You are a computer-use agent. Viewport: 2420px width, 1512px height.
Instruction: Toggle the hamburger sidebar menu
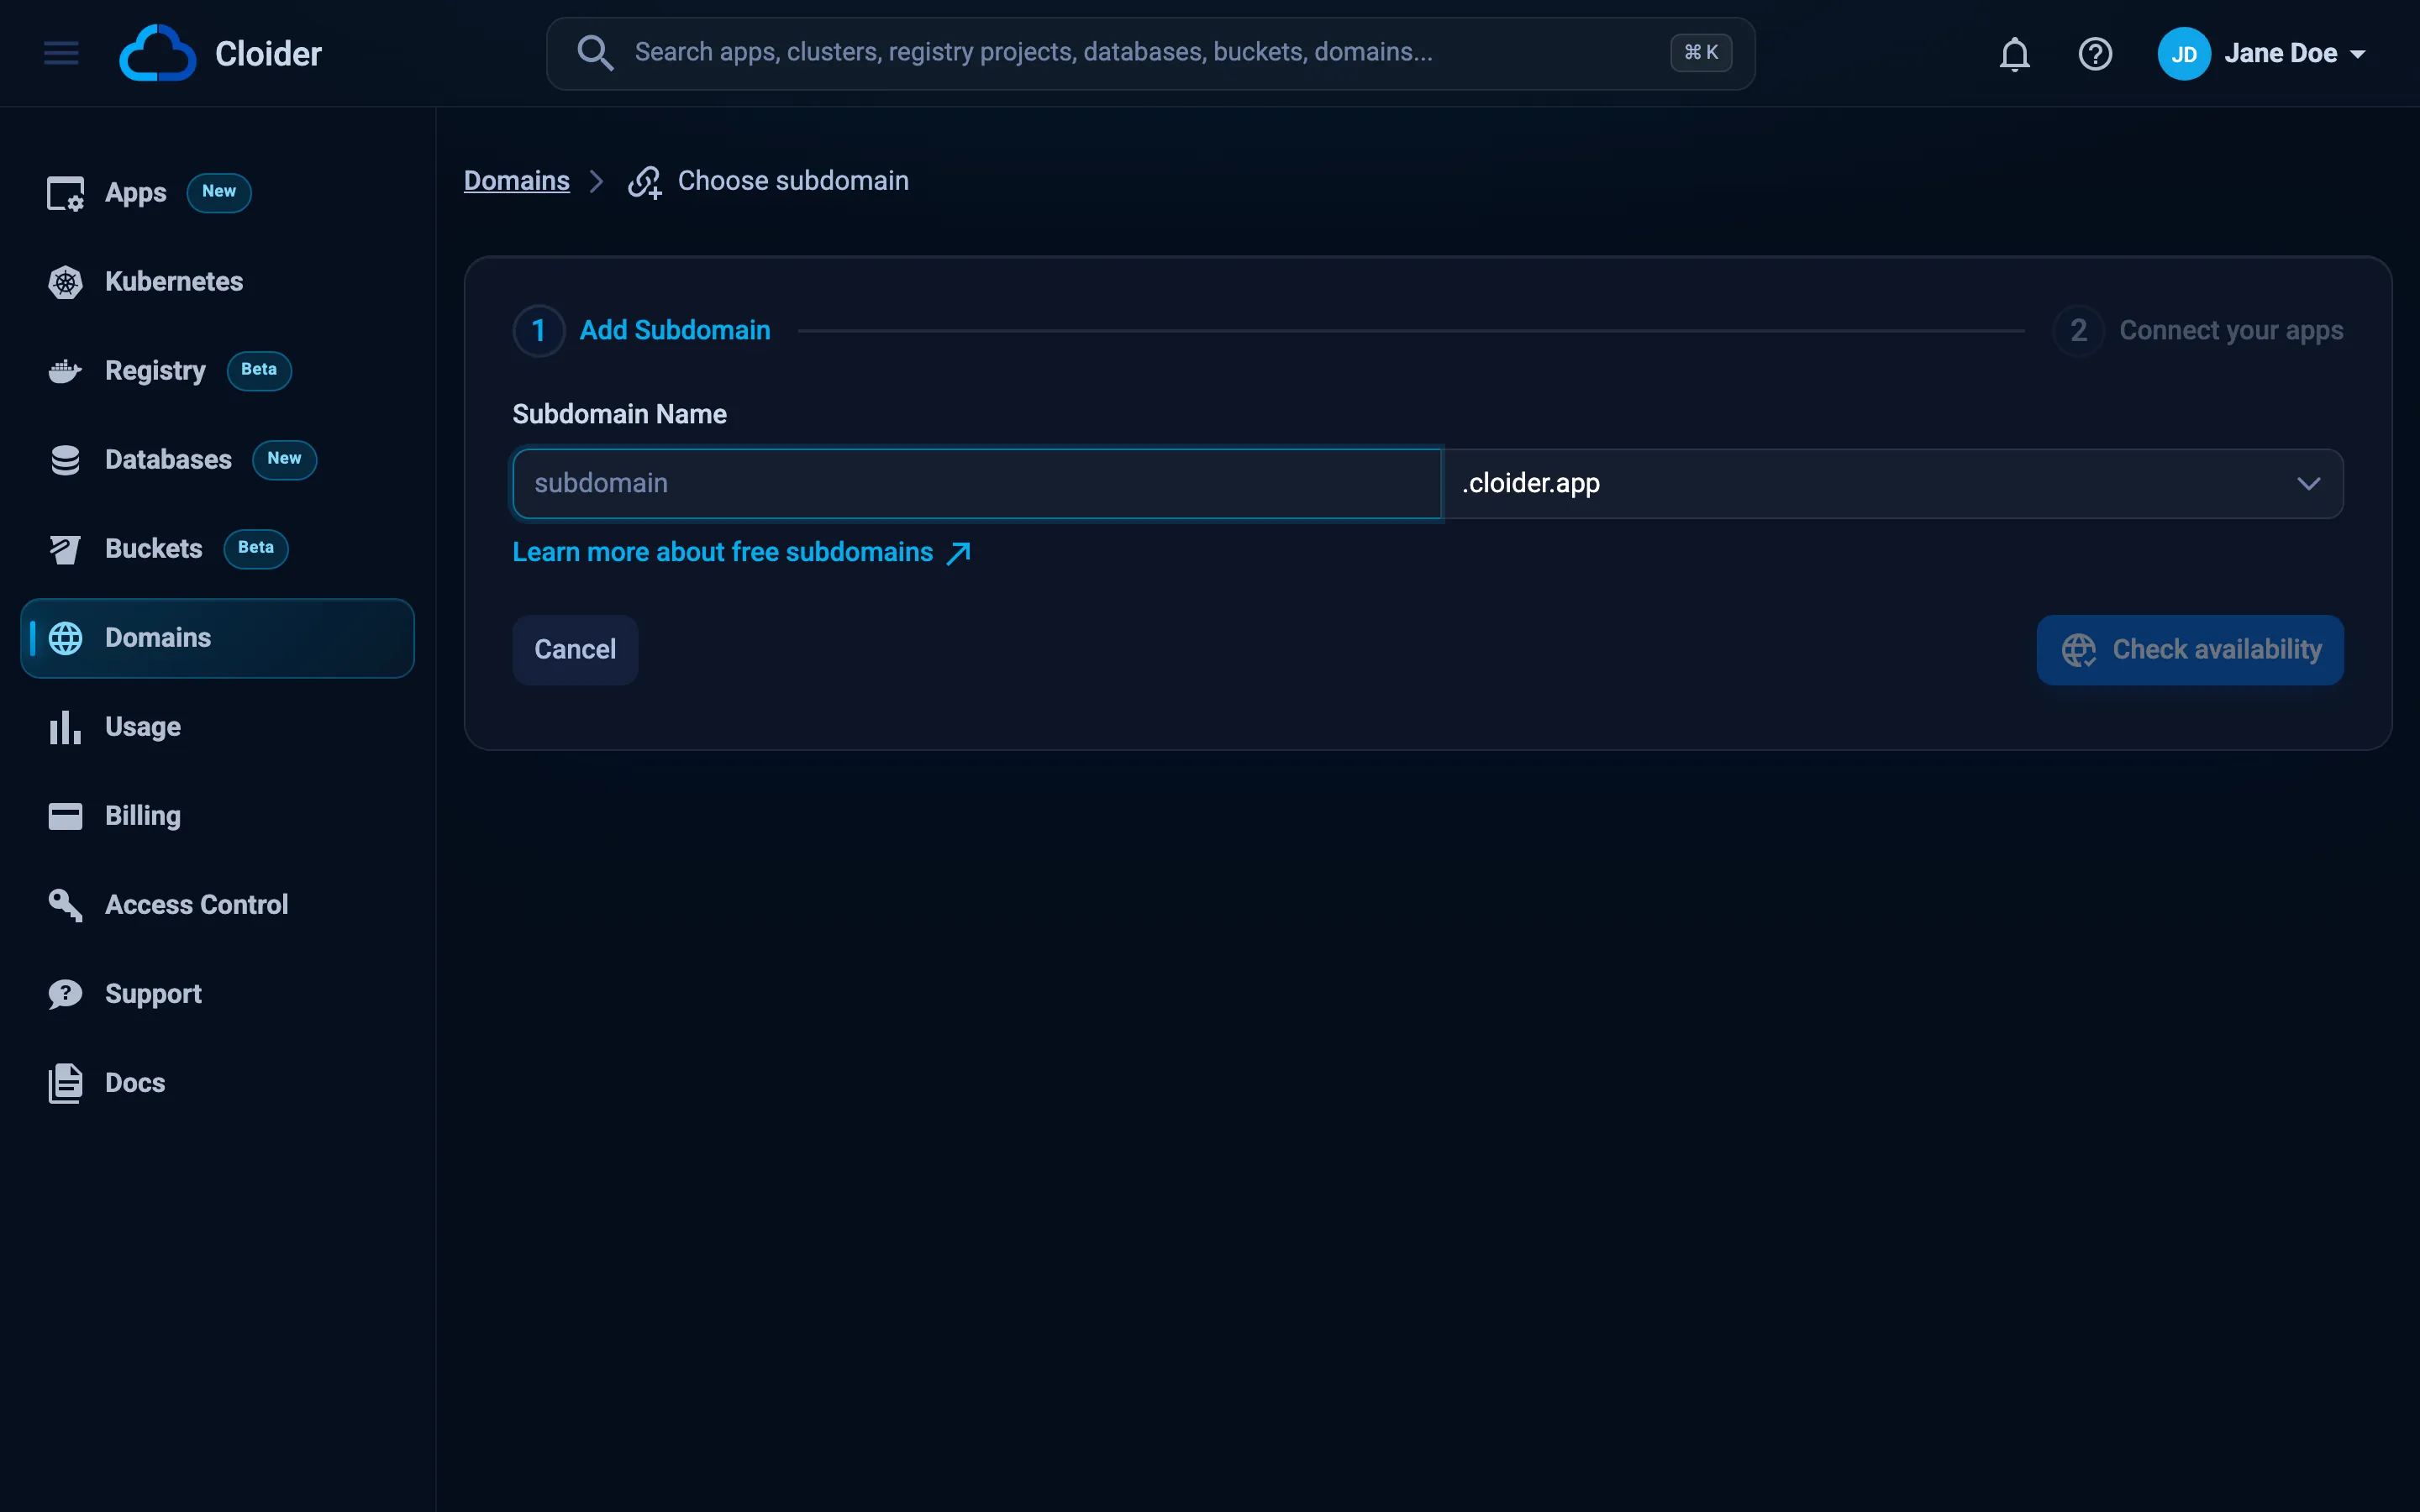point(61,53)
